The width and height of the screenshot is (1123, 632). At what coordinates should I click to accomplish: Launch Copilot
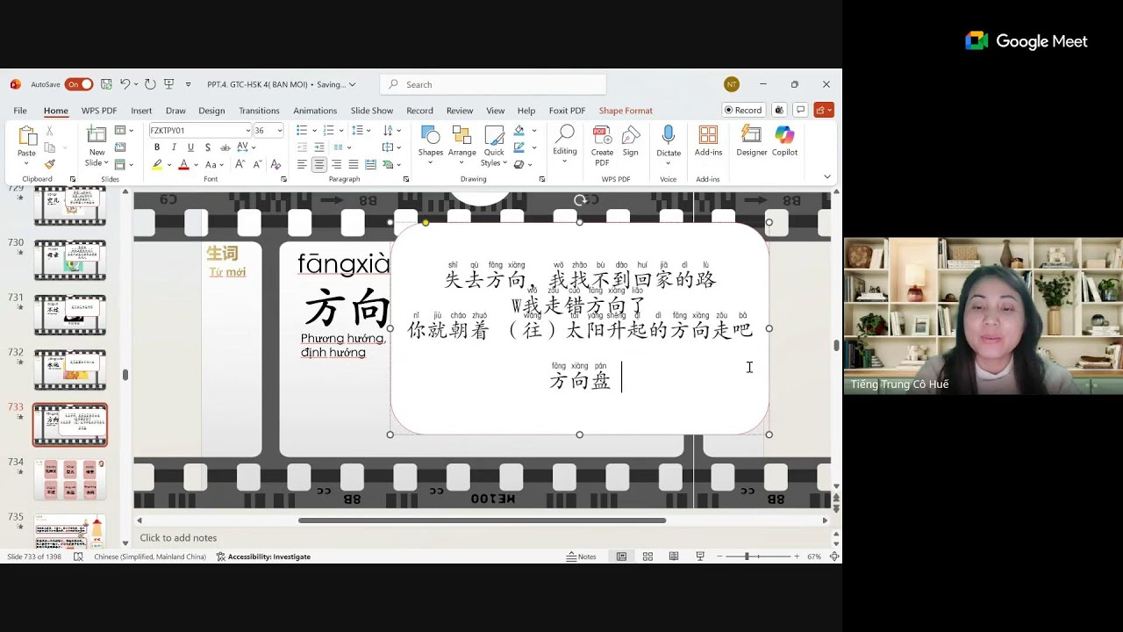pyautogui.click(x=784, y=141)
